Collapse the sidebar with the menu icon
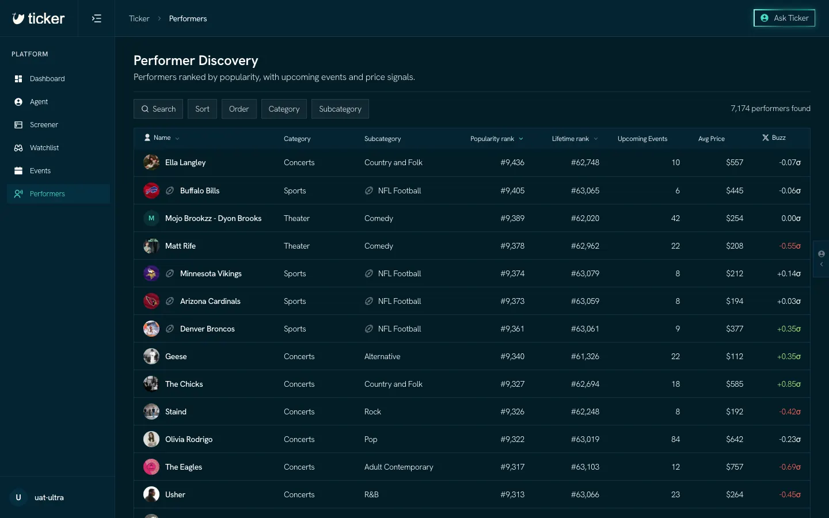829x518 pixels. tap(97, 18)
